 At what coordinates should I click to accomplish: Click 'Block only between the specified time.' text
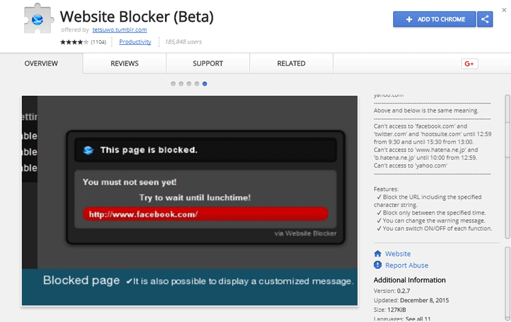click(x=435, y=212)
